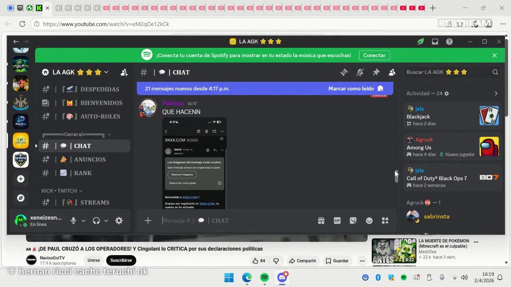511x287 pixels.
Task: Show pinned messages in CHAT channel
Action: point(376,72)
